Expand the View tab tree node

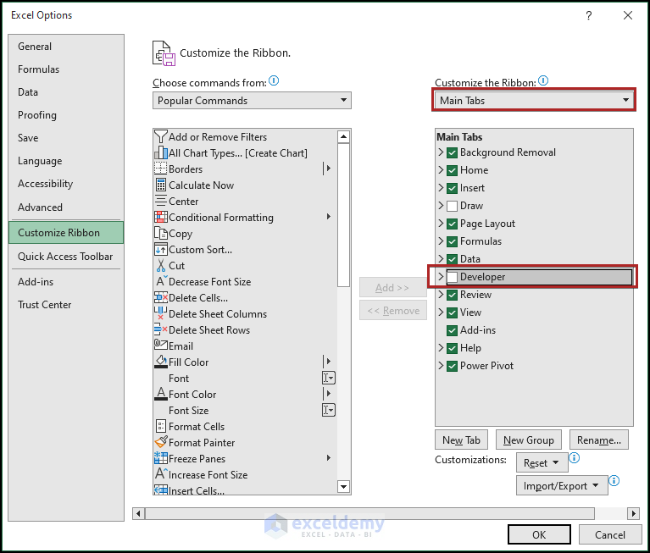coord(441,312)
